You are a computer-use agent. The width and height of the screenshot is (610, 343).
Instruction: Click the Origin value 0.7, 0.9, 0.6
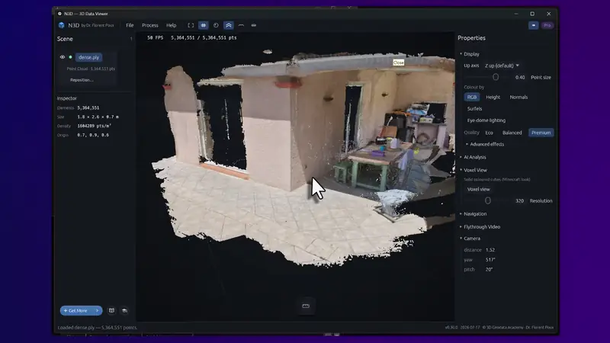[x=93, y=135]
